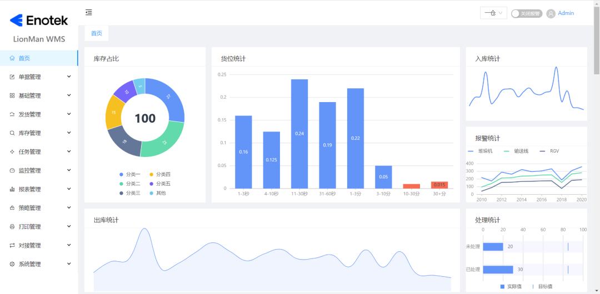Click the Enotek logo
Viewport: 600px width, 294px height.
tap(39, 21)
